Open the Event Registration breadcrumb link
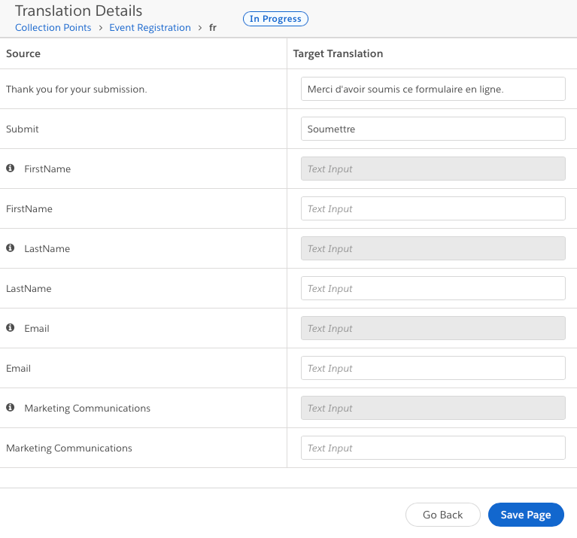 coord(150,28)
